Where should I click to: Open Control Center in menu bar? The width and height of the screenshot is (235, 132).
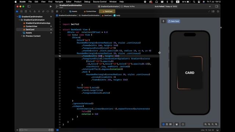coord(199,1)
